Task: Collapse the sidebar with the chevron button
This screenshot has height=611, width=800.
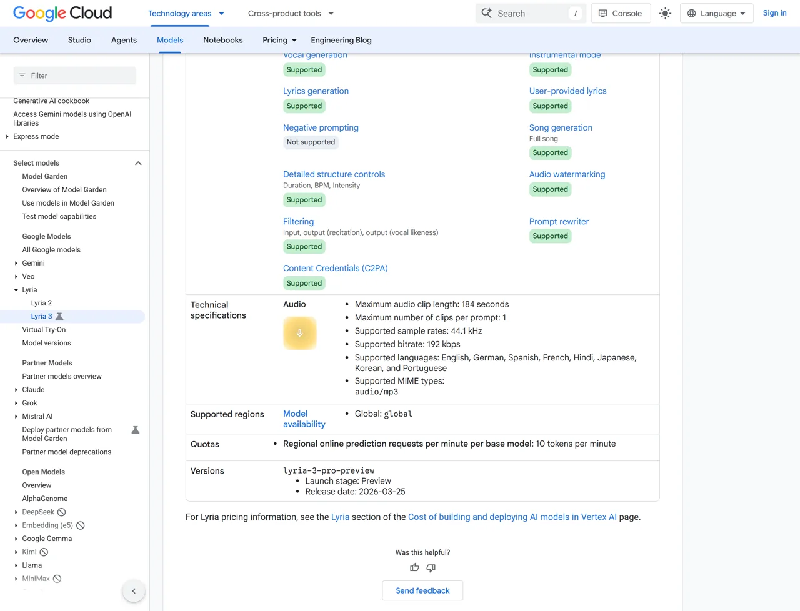Action: pos(134,591)
